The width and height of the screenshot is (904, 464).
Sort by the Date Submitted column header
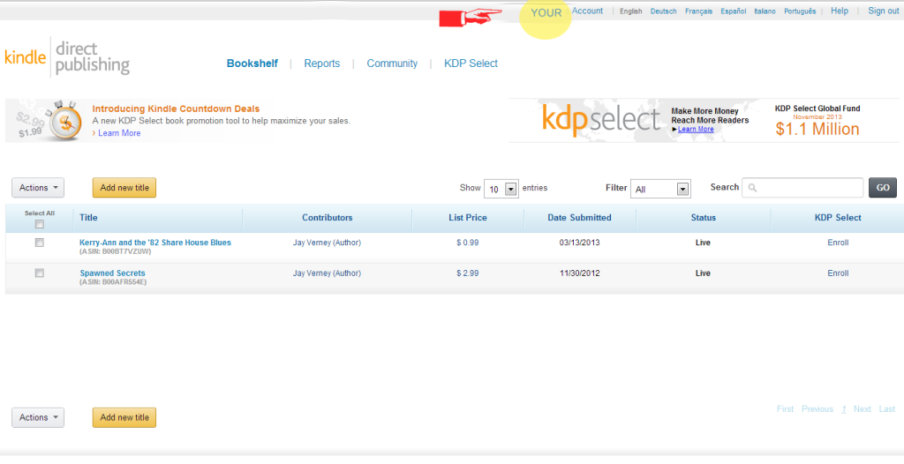coord(579,218)
